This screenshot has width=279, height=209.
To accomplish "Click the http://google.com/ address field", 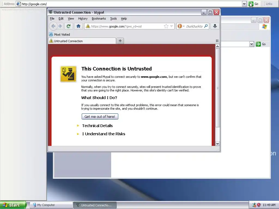I will tap(131, 4).
